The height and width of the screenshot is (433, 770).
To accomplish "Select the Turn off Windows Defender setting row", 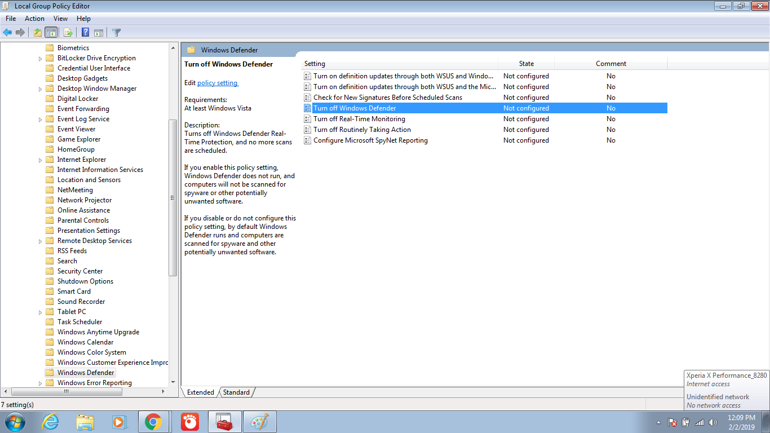I will click(485, 108).
